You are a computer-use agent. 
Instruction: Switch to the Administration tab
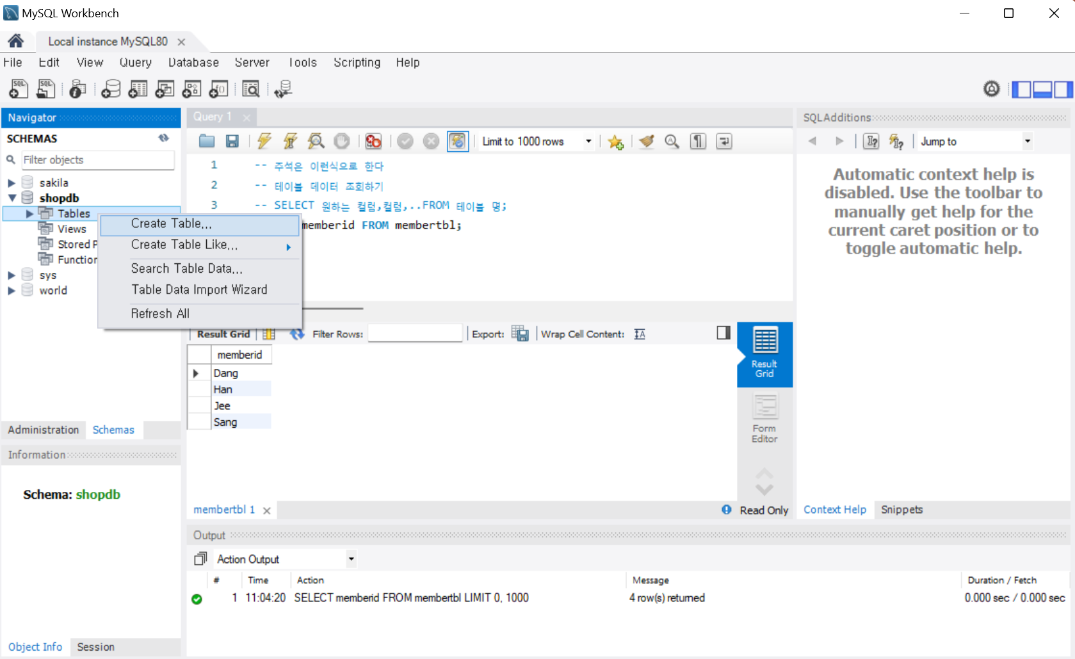coord(44,430)
